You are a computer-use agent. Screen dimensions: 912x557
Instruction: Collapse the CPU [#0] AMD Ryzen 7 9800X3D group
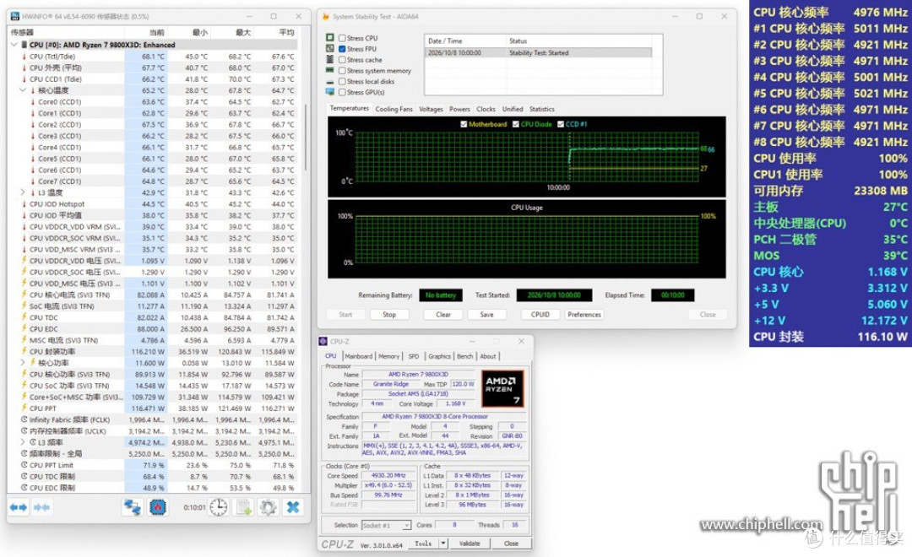(14, 45)
